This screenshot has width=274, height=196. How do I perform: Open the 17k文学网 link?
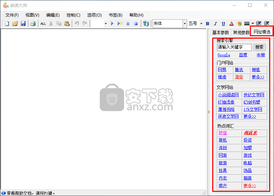coord(253,109)
